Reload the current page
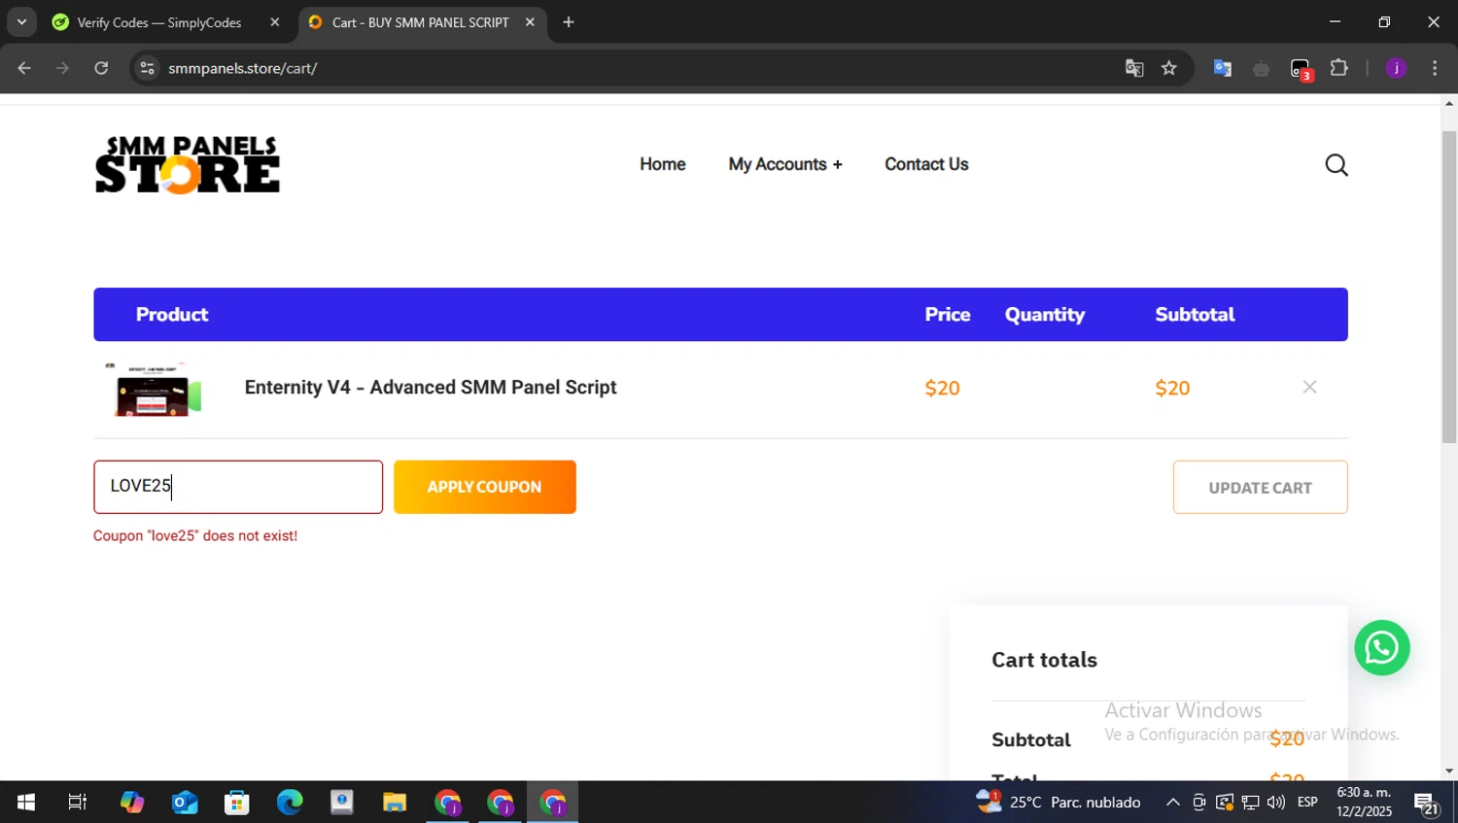 [x=101, y=68]
